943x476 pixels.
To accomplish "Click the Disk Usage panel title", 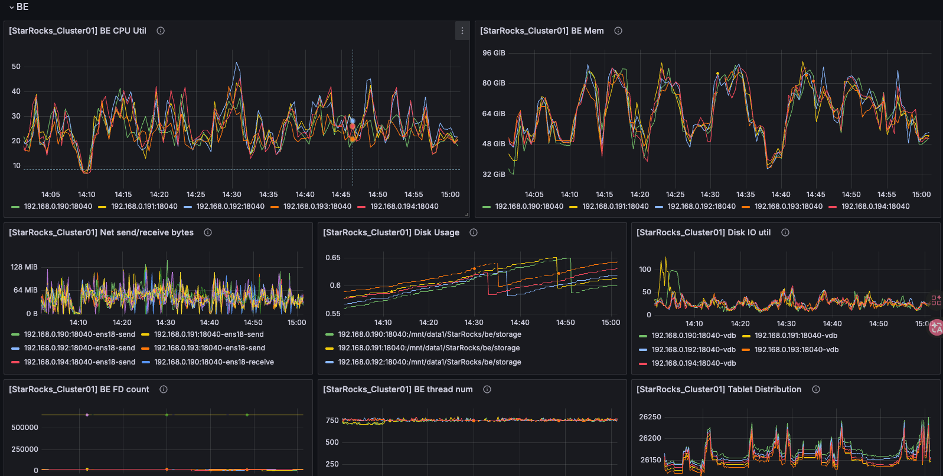I will point(391,232).
